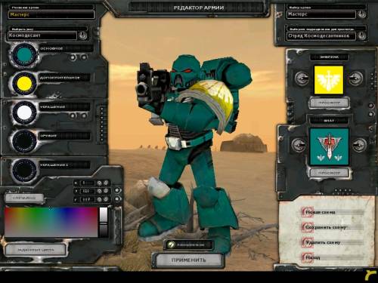
Task: Select the yellow secondary color swatch
Action: (x=24, y=83)
